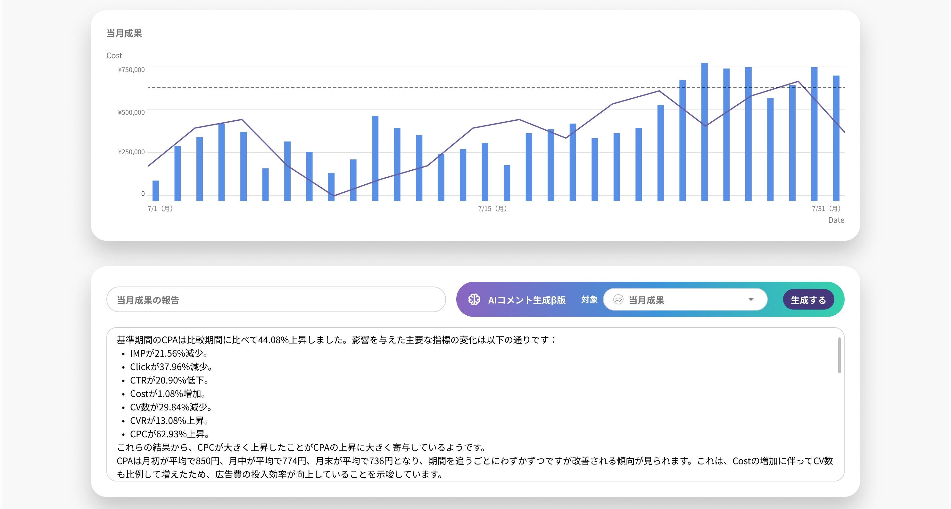Click the 当月成果 chart heading
The width and height of the screenshot is (951, 509).
coord(124,34)
